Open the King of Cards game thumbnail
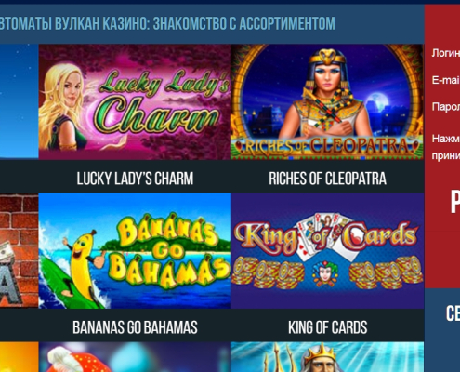The width and height of the screenshot is (460, 372). point(327,250)
